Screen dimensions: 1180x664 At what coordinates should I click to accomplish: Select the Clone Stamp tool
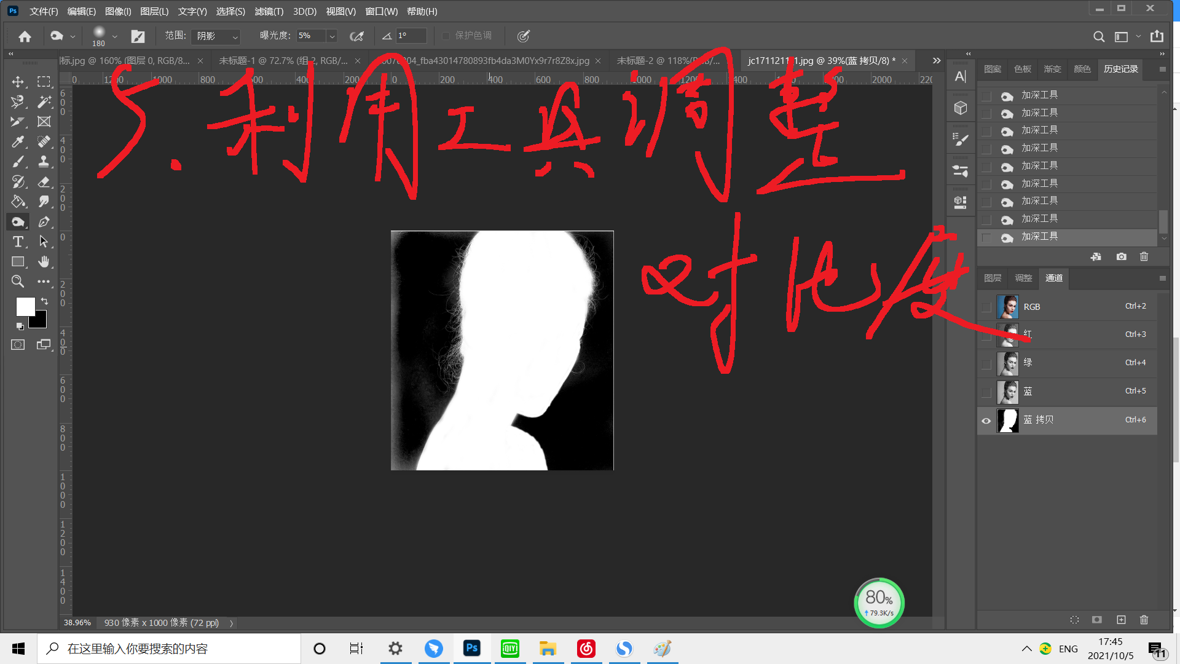coord(44,162)
